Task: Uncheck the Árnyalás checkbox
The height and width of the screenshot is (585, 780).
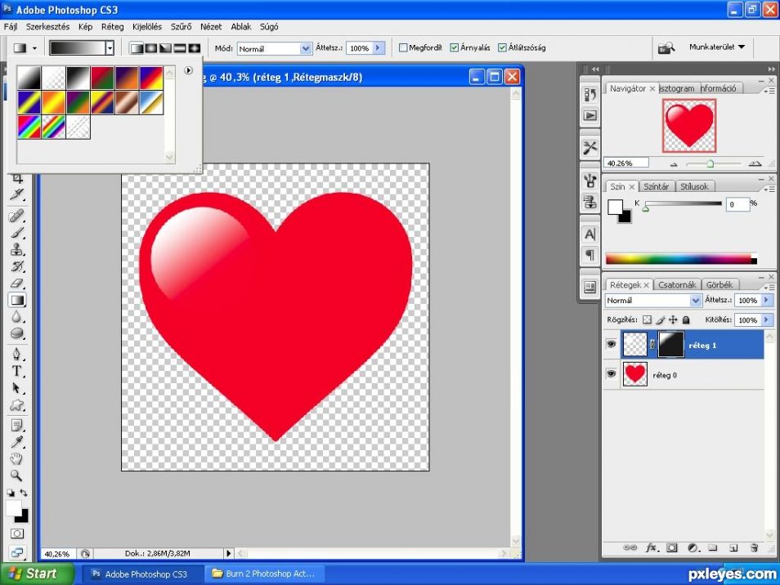Action: coord(454,47)
